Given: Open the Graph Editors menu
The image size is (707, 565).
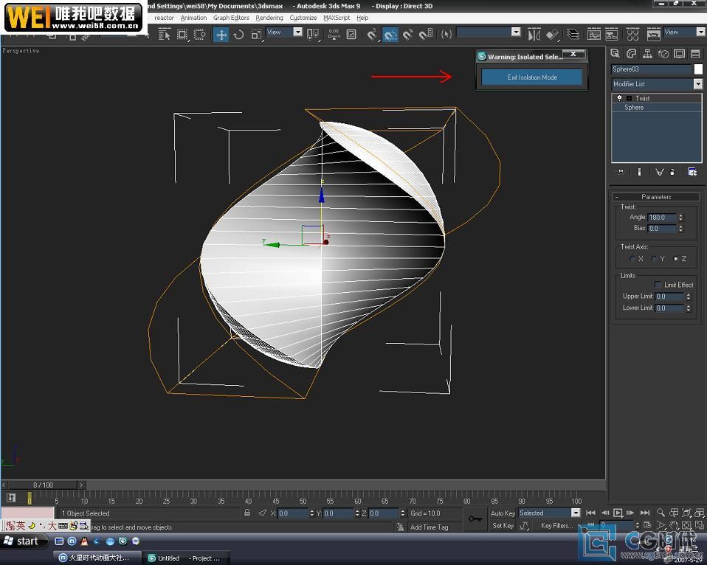Looking at the screenshot, I should click(231, 18).
